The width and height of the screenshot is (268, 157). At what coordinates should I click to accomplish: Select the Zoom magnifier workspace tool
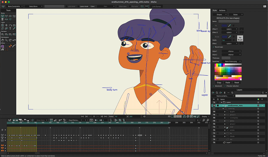click(x=6, y=40)
